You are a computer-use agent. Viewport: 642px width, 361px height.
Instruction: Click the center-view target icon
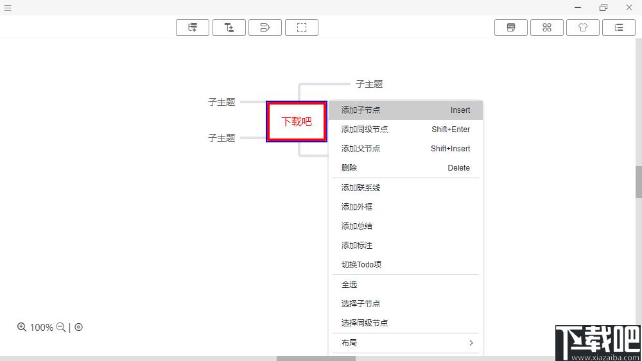(78, 327)
